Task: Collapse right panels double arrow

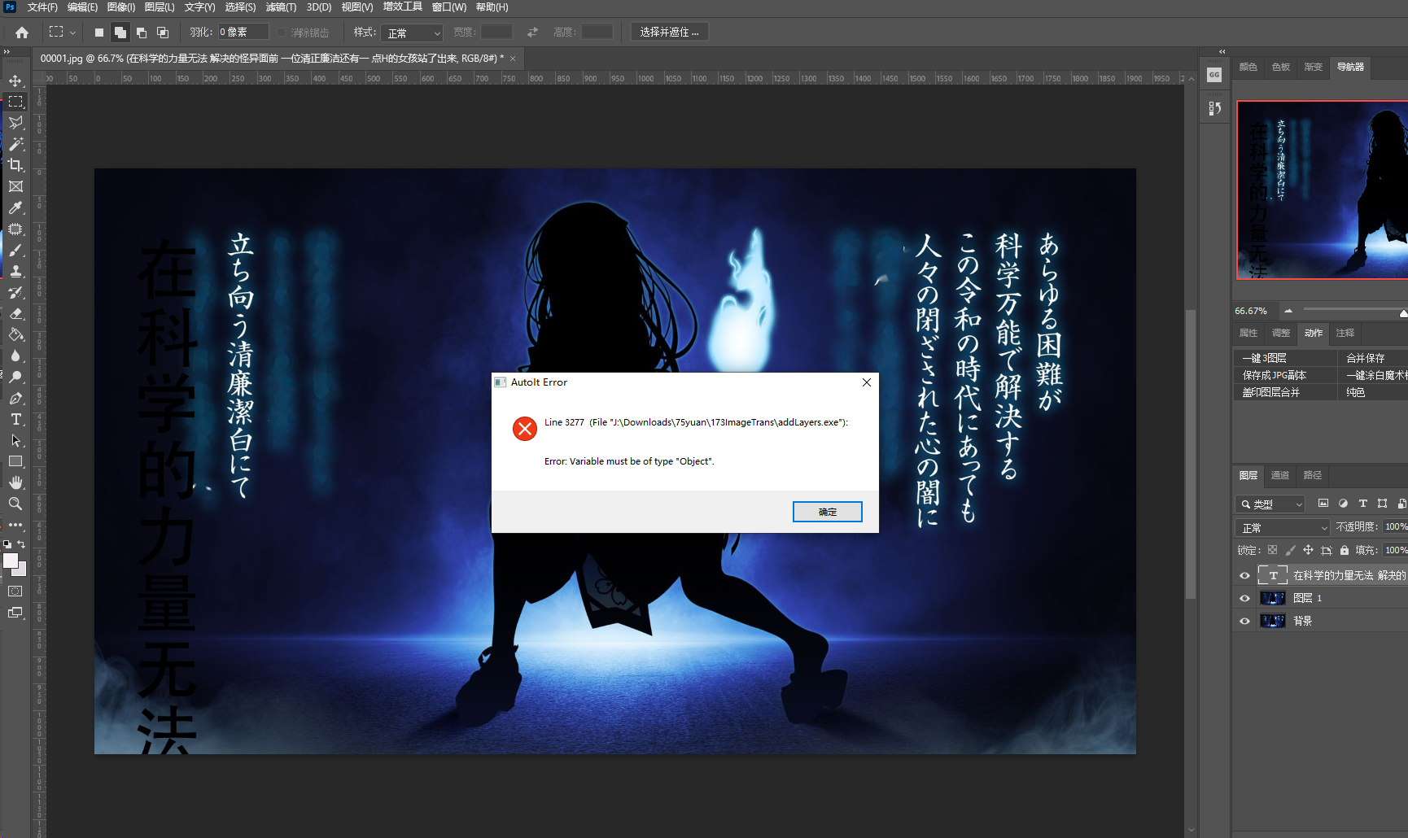Action: tap(1222, 52)
